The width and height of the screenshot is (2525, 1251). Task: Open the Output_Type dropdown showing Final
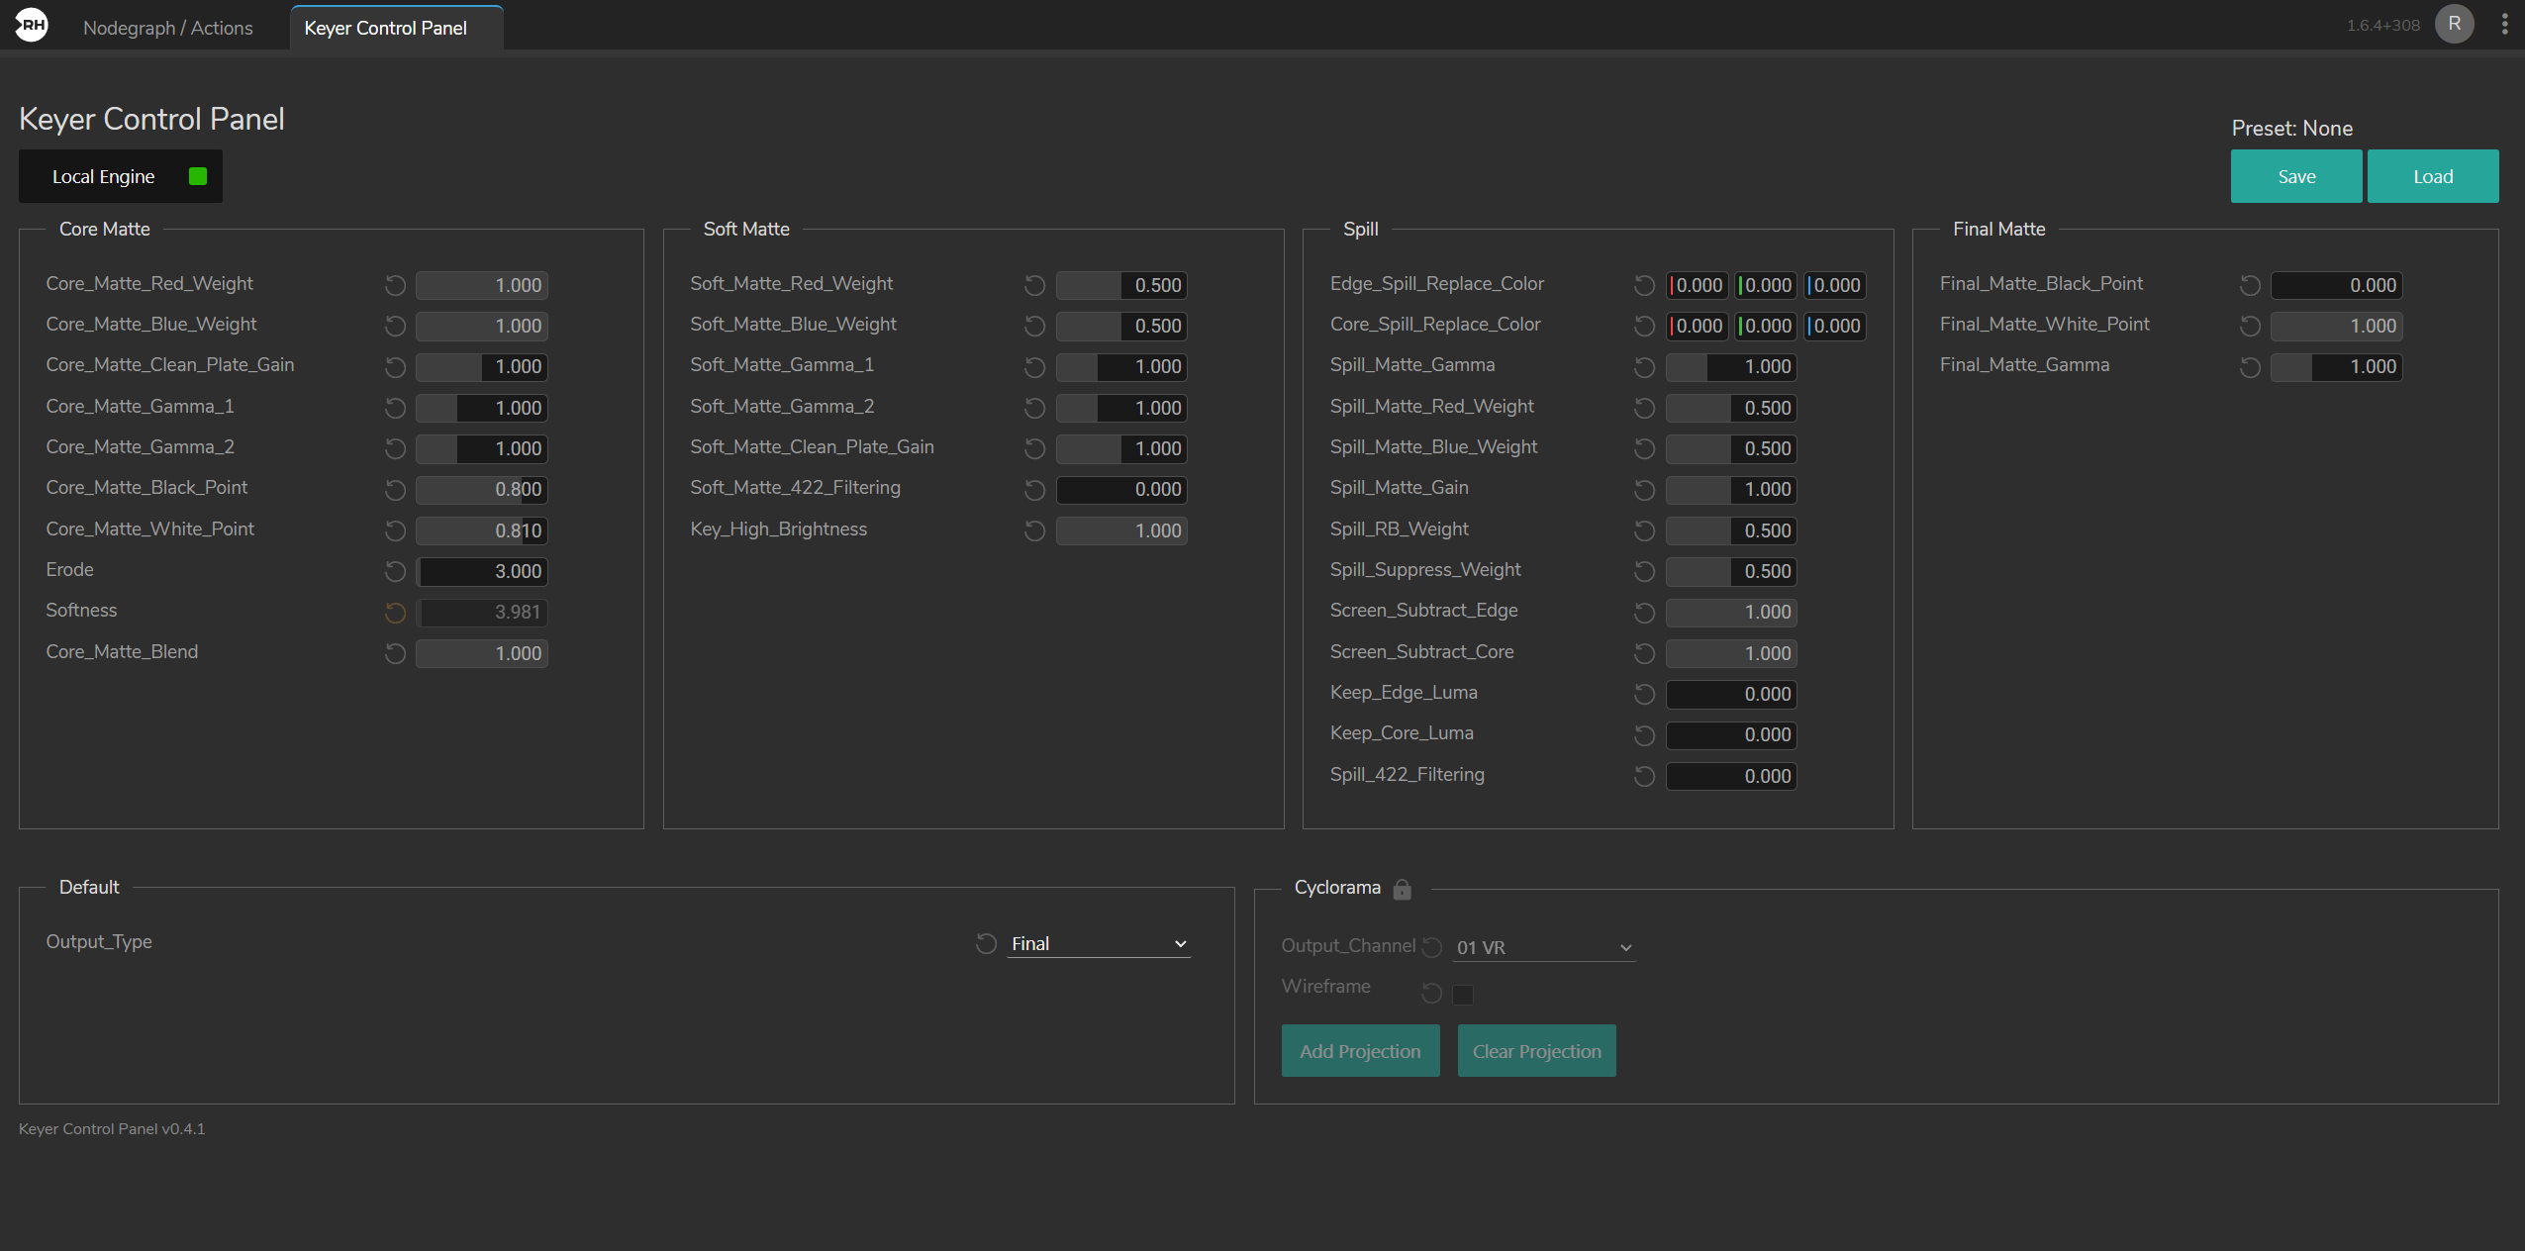tap(1097, 943)
